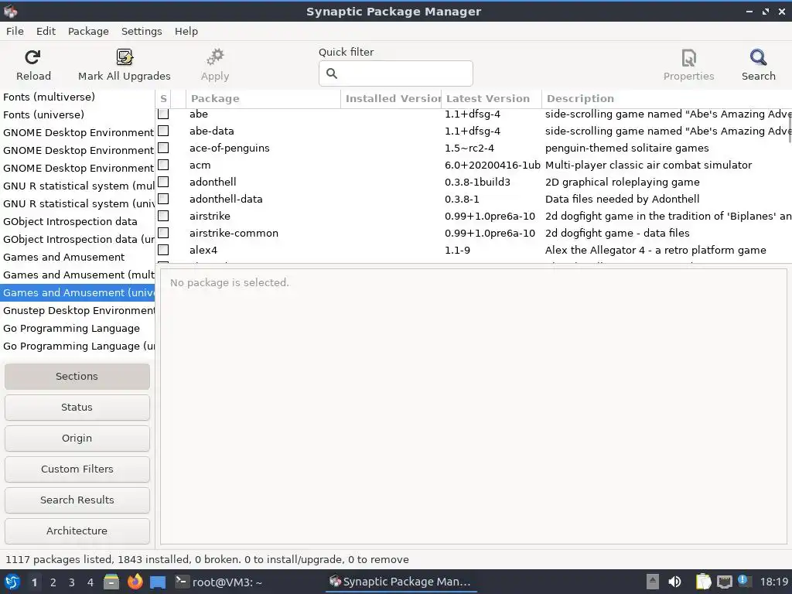This screenshot has height=594, width=792.
Task: Click version 0.3.8-1build3 of adonthell
Action: click(x=477, y=182)
